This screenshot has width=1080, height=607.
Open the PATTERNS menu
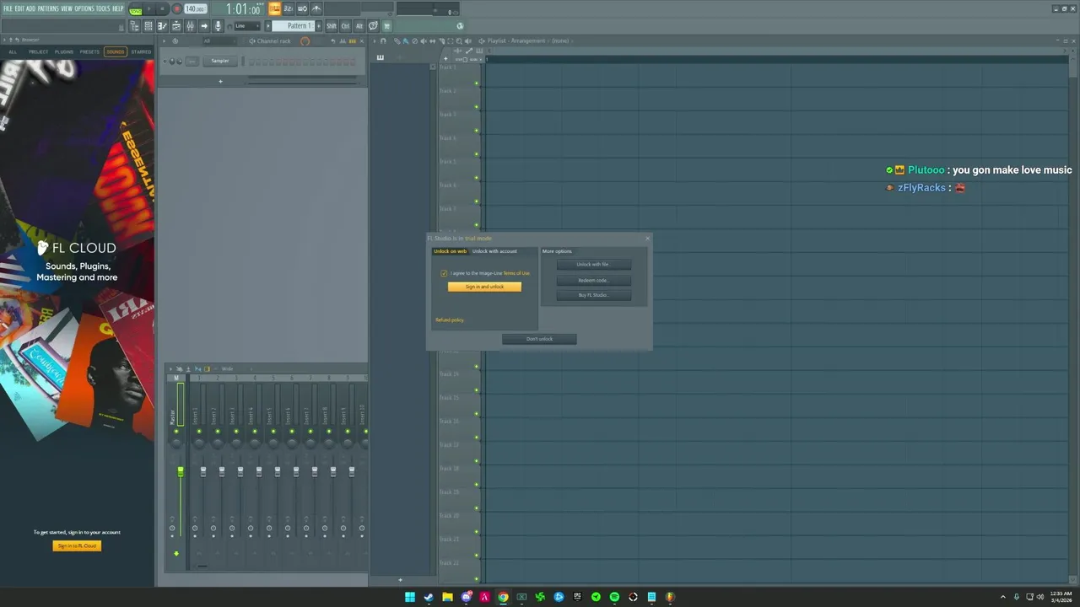48,8
